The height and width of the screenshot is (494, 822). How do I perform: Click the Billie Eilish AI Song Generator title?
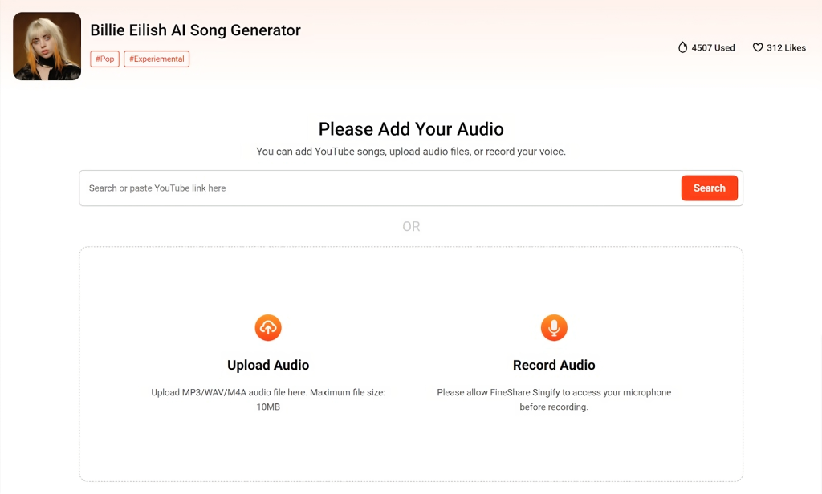coord(196,30)
